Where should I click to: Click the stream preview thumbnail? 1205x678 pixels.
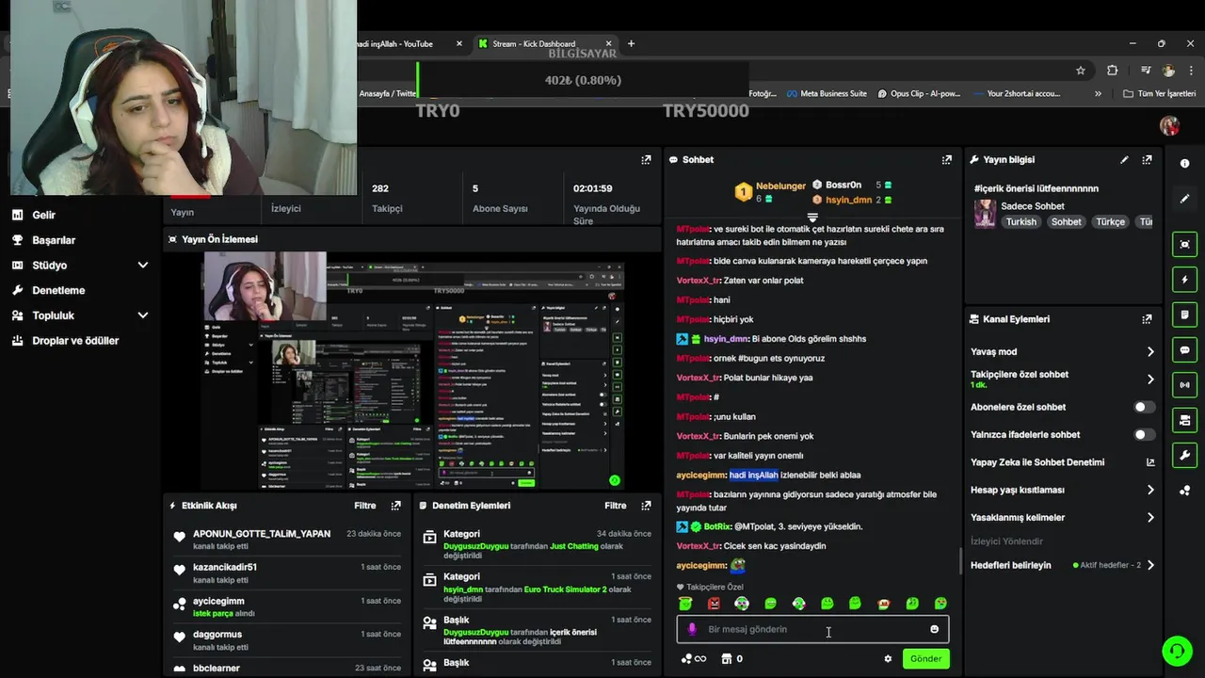point(413,370)
